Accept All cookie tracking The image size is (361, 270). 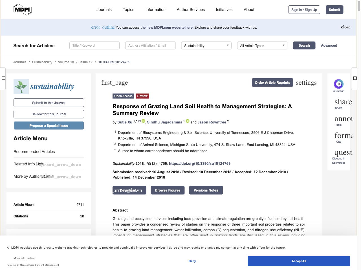(x=299, y=261)
